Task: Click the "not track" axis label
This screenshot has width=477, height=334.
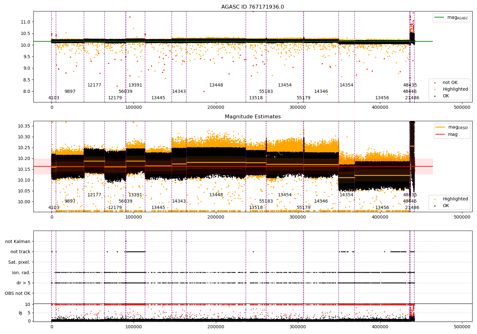Action: 20,252
